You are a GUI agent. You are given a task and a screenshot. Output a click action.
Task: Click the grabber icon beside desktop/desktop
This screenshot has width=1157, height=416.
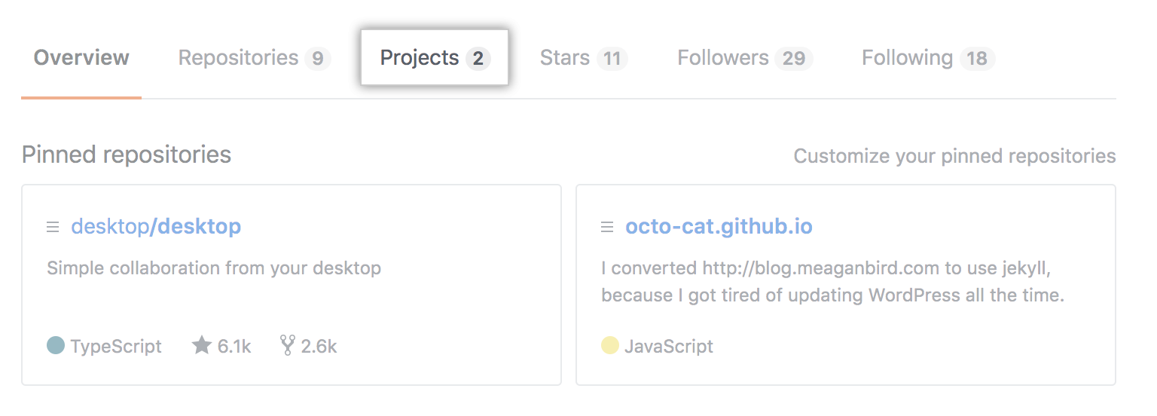tap(53, 227)
